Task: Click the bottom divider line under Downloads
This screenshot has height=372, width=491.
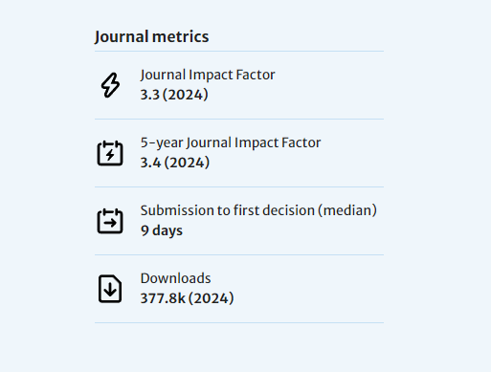Action: 239,322
